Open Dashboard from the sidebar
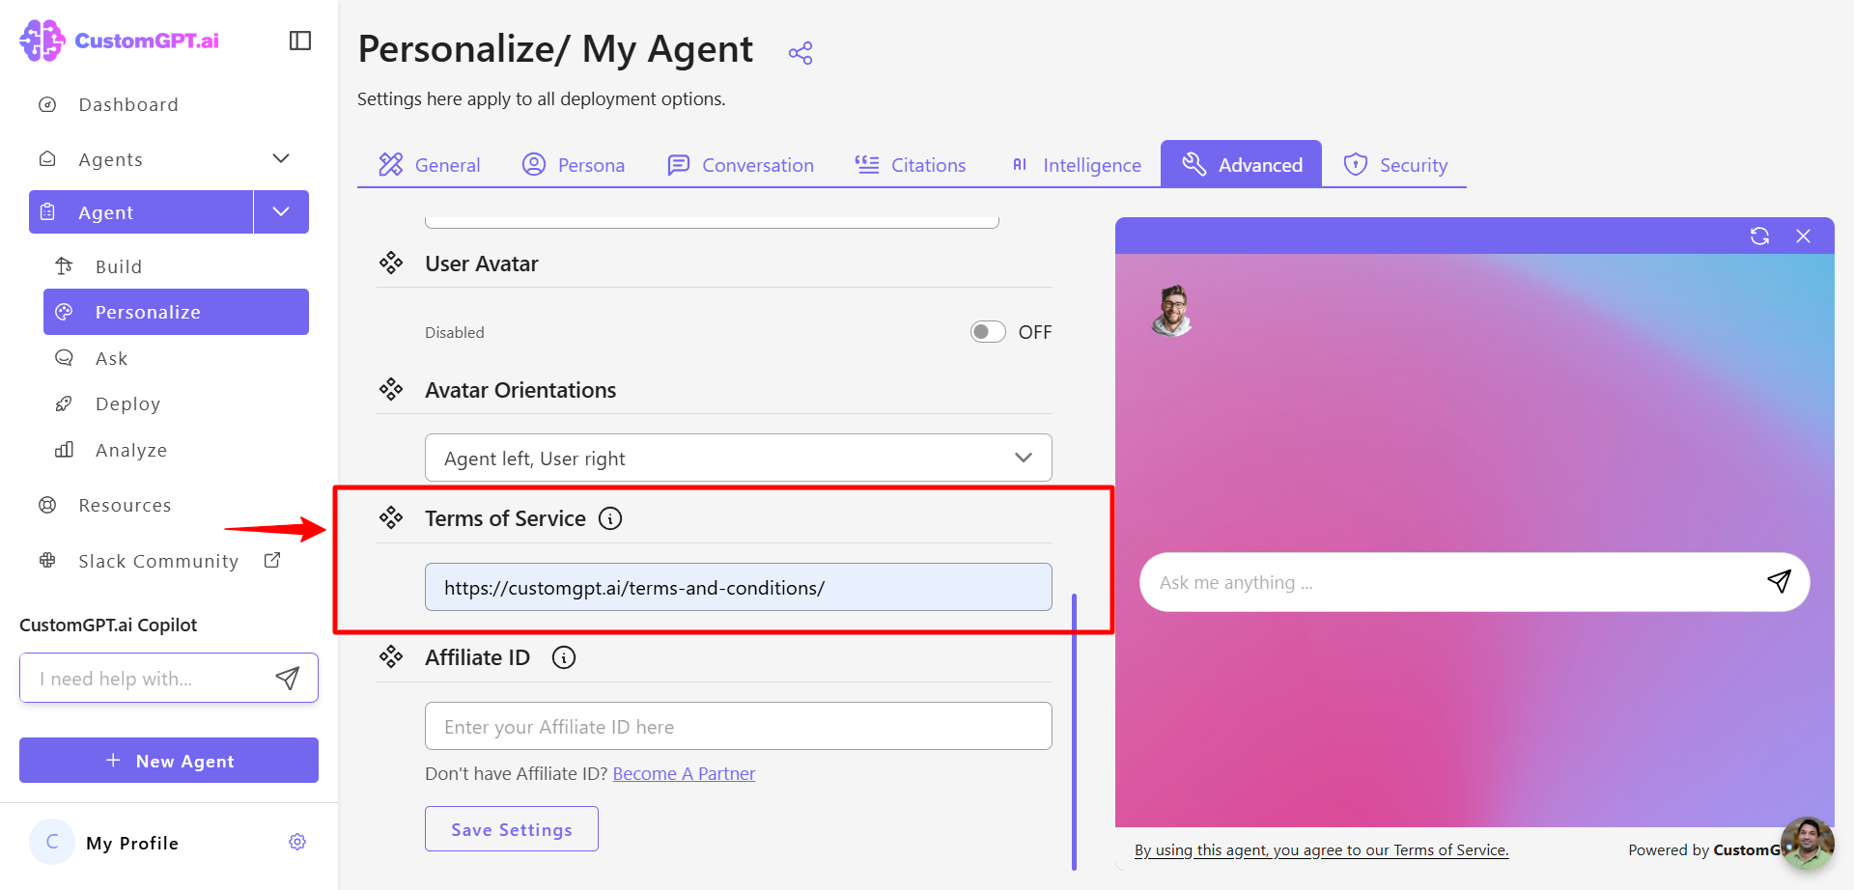This screenshot has height=890, width=1854. [x=128, y=104]
